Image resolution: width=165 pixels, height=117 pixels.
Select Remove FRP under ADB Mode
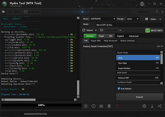point(138,78)
